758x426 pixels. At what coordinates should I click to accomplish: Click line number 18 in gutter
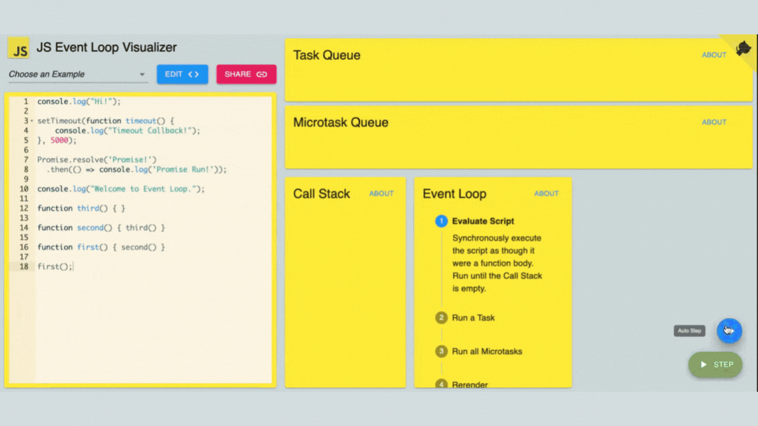click(x=26, y=267)
